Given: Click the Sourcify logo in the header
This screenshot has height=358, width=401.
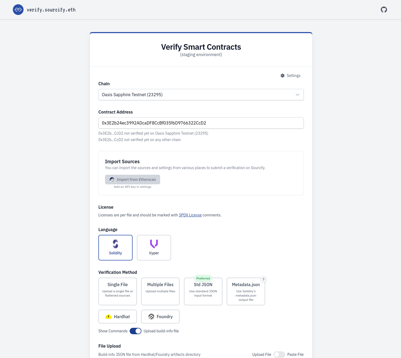Looking at the screenshot, I should [18, 10].
